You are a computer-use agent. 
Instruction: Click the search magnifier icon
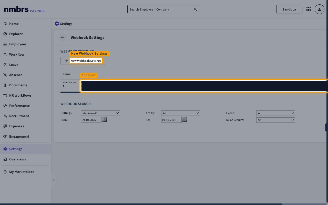[x=195, y=9]
